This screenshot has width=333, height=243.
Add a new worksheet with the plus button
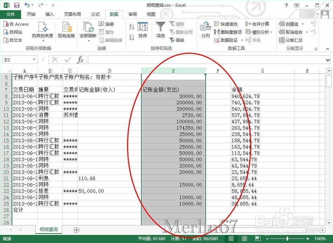coord(76,230)
